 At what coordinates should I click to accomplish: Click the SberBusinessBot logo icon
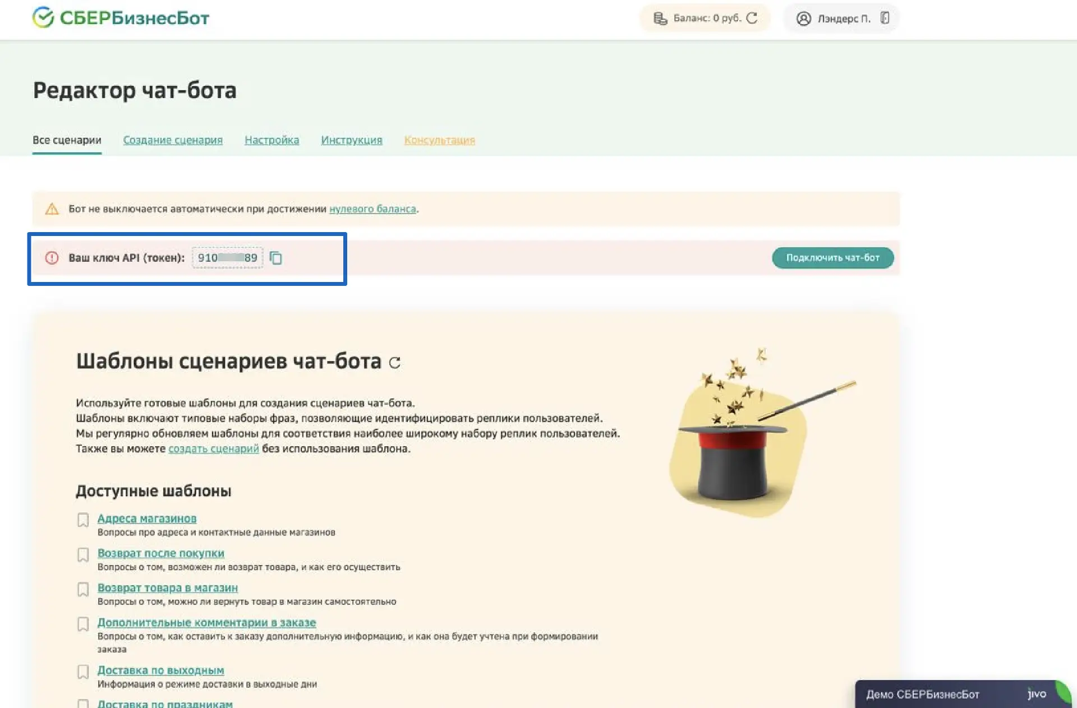click(43, 18)
